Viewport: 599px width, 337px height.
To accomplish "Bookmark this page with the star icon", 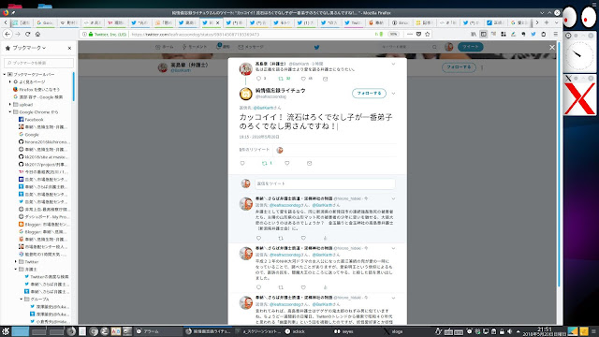I will pyautogui.click(x=428, y=34).
